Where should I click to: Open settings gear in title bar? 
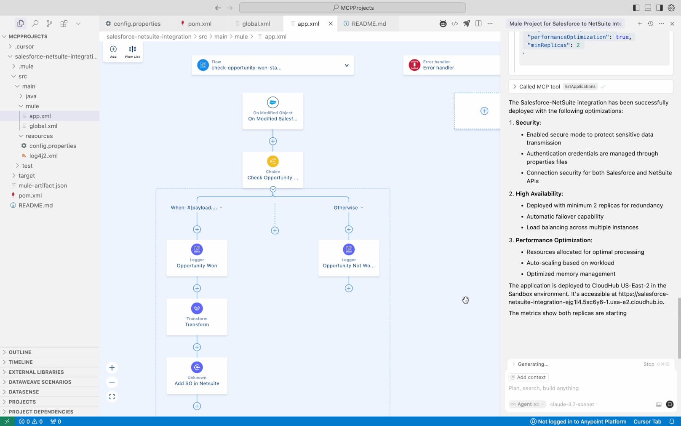(672, 8)
